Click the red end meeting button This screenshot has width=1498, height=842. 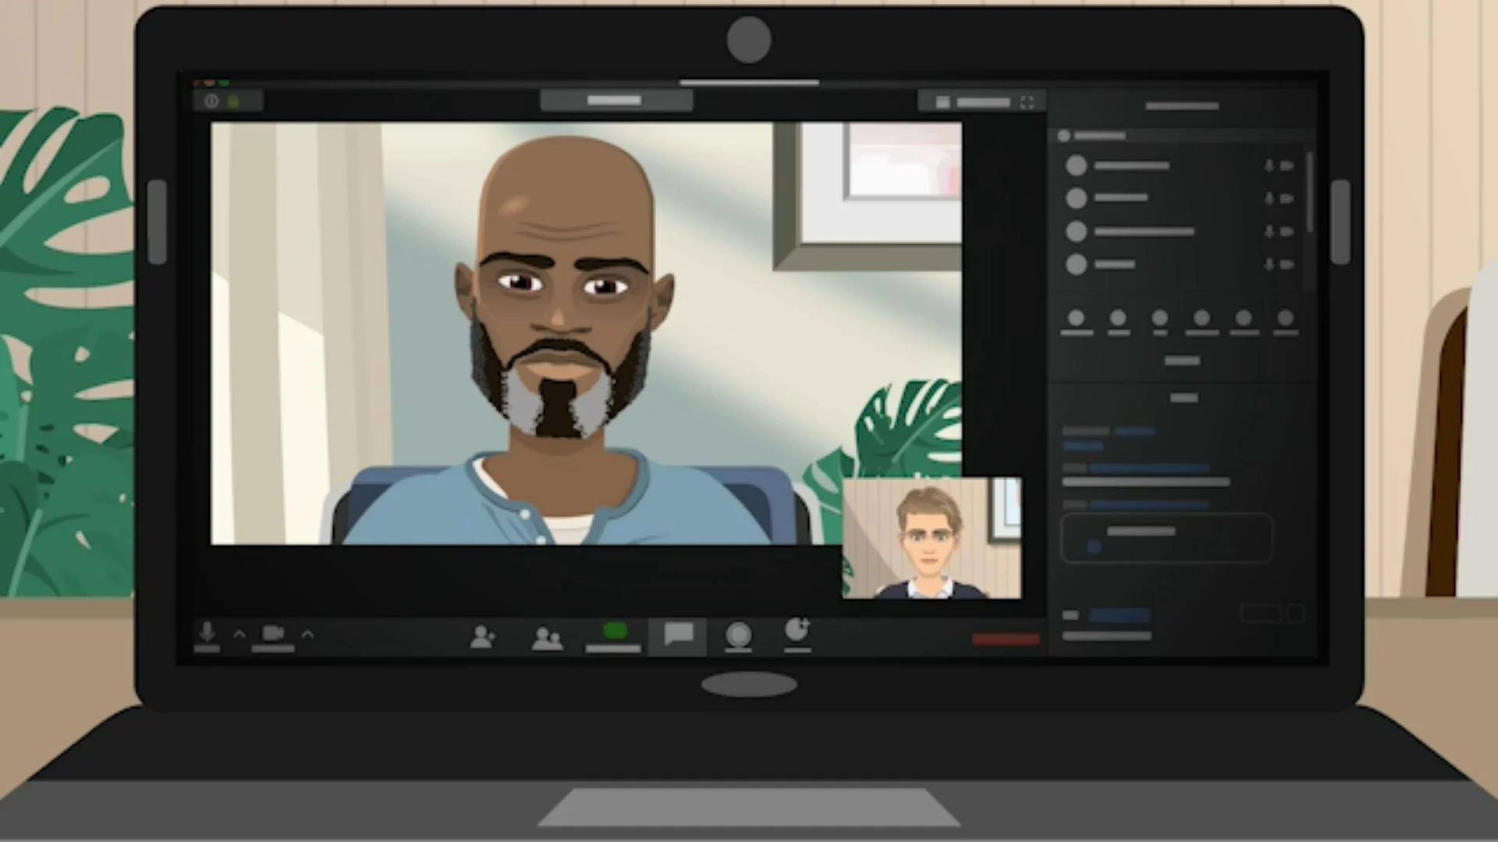(1006, 639)
